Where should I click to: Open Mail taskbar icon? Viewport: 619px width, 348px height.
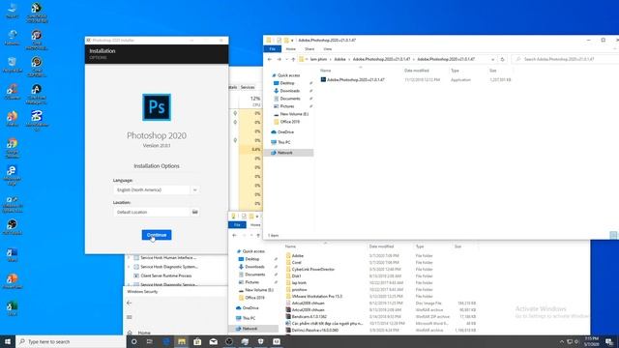(213, 341)
